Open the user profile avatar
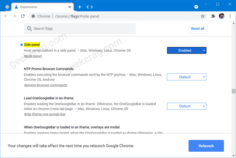The height and width of the screenshot is (158, 236). (221, 16)
